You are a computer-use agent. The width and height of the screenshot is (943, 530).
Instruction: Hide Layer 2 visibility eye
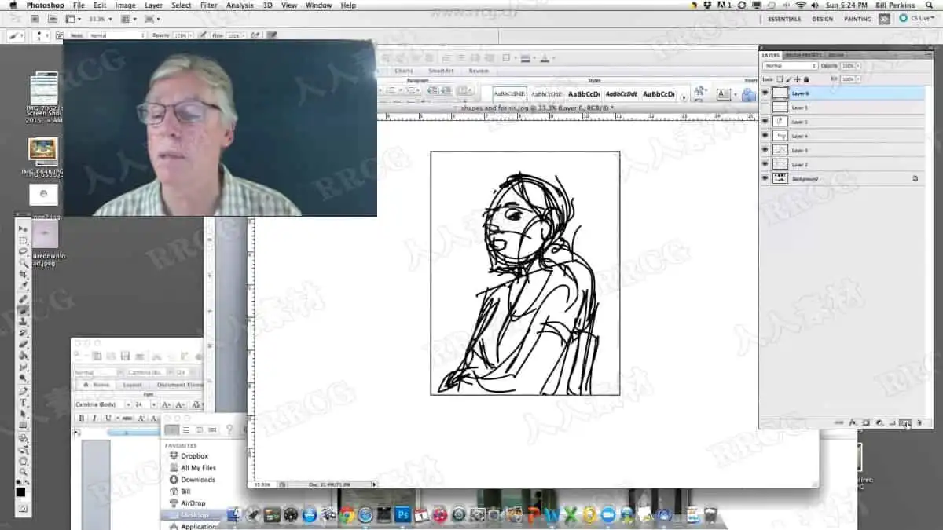click(765, 164)
